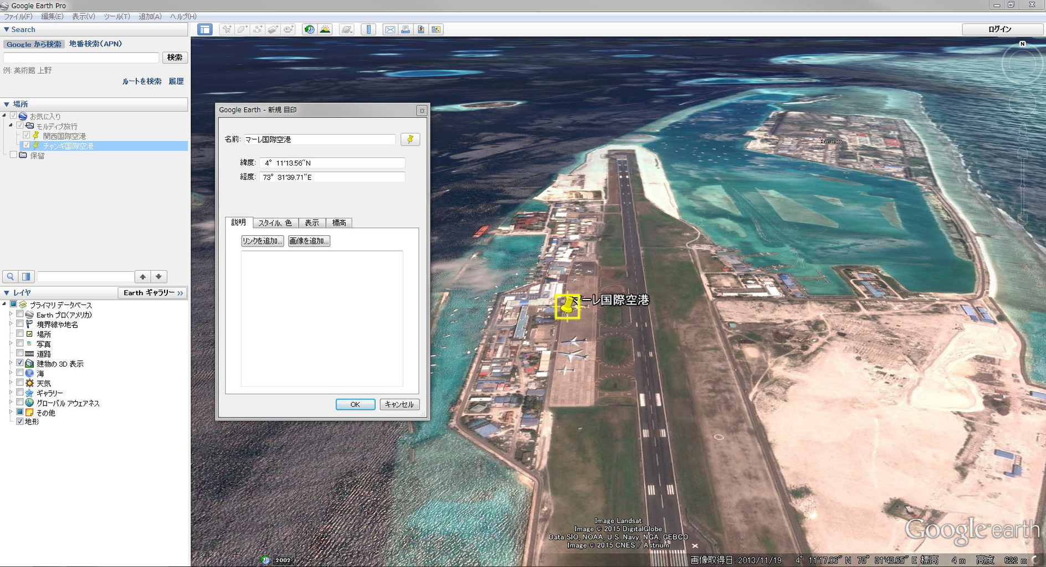This screenshot has width=1046, height=567.
Task: Click the email envelope toolbar icon
Action: (x=390, y=29)
